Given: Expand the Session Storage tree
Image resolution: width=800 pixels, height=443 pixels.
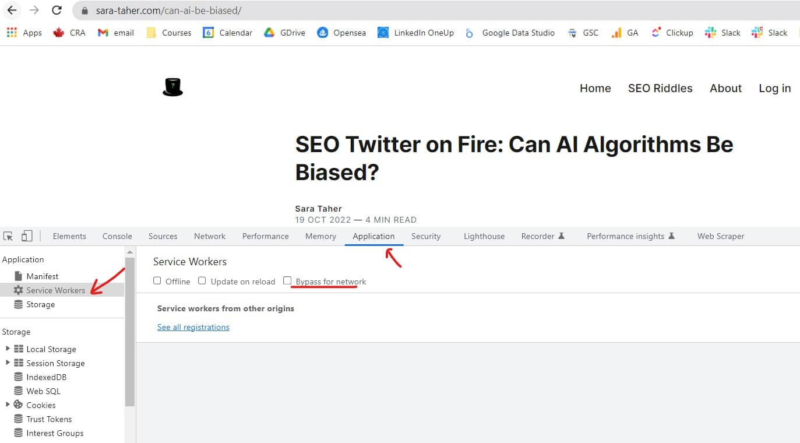Looking at the screenshot, I should (7, 363).
